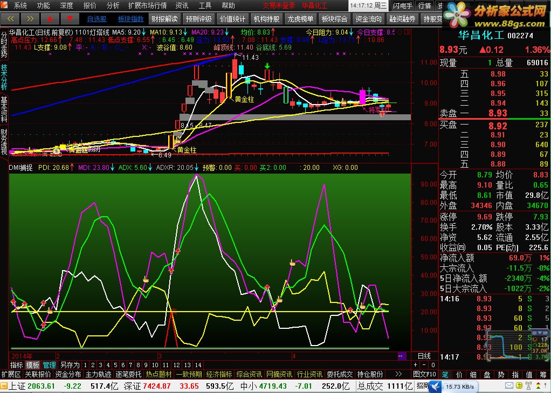The height and width of the screenshot is (393, 551).
Task: Click the orange square icon before 上证
Action: tap(4, 386)
